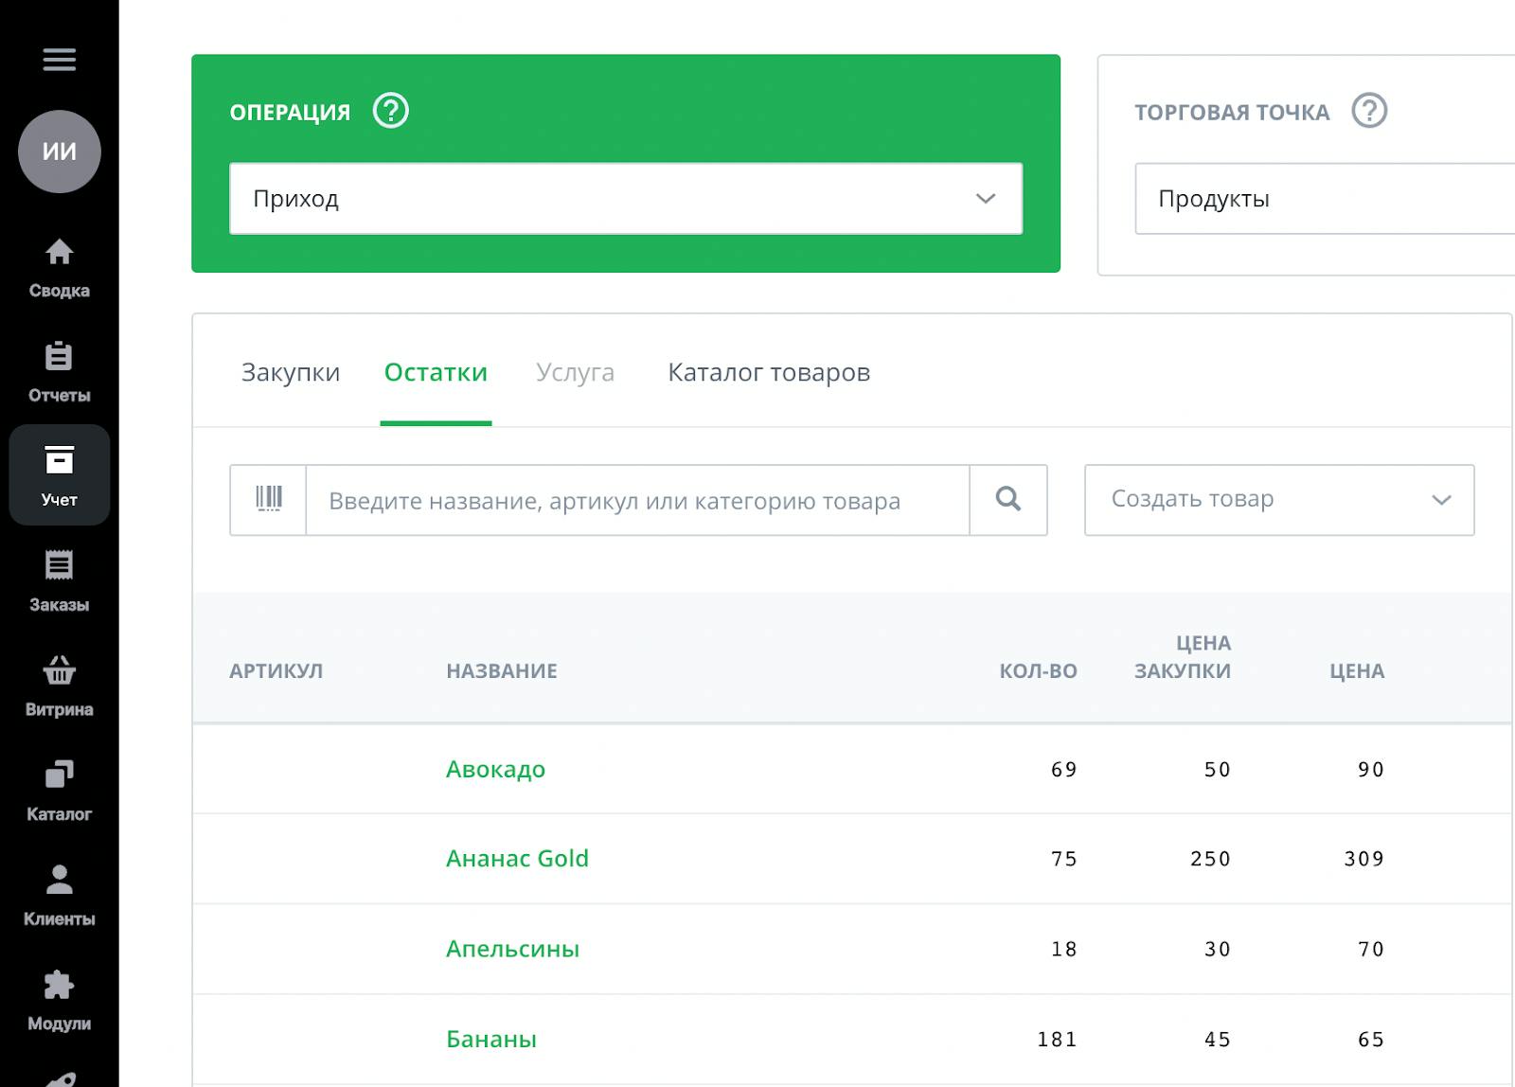Switch to the Остатки tab
The height and width of the screenshot is (1087, 1515).
pyautogui.click(x=436, y=372)
